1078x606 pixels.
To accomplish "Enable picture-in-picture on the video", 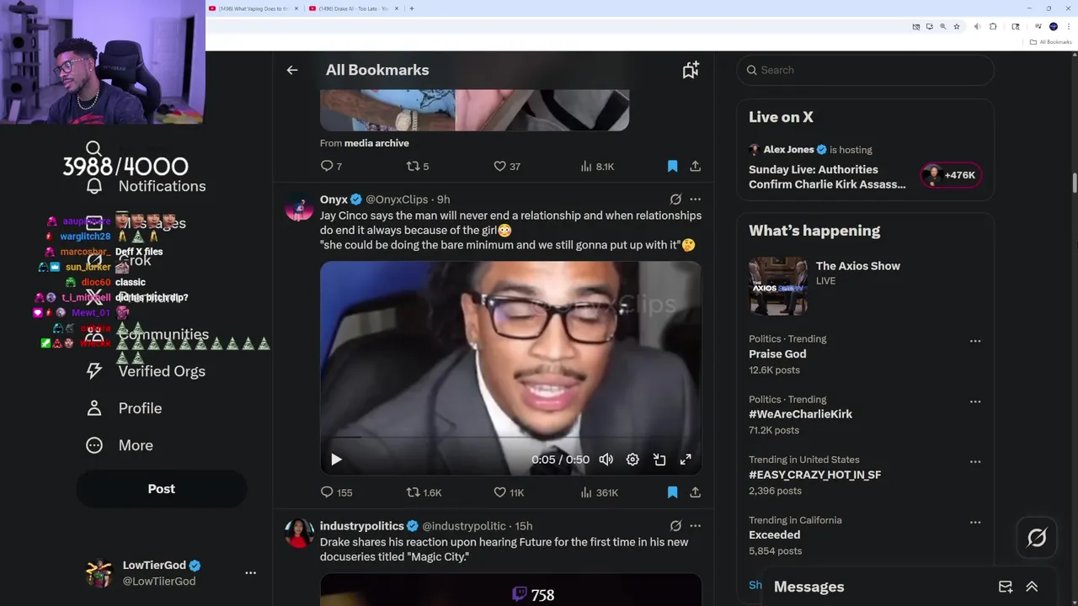I will 659,460.
